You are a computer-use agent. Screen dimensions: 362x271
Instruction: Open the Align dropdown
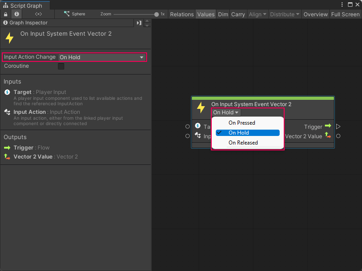pyautogui.click(x=257, y=14)
